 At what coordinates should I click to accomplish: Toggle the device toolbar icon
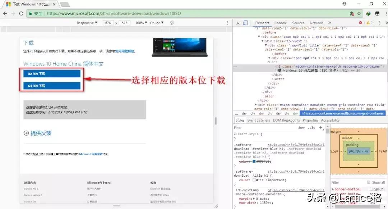click(x=246, y=23)
